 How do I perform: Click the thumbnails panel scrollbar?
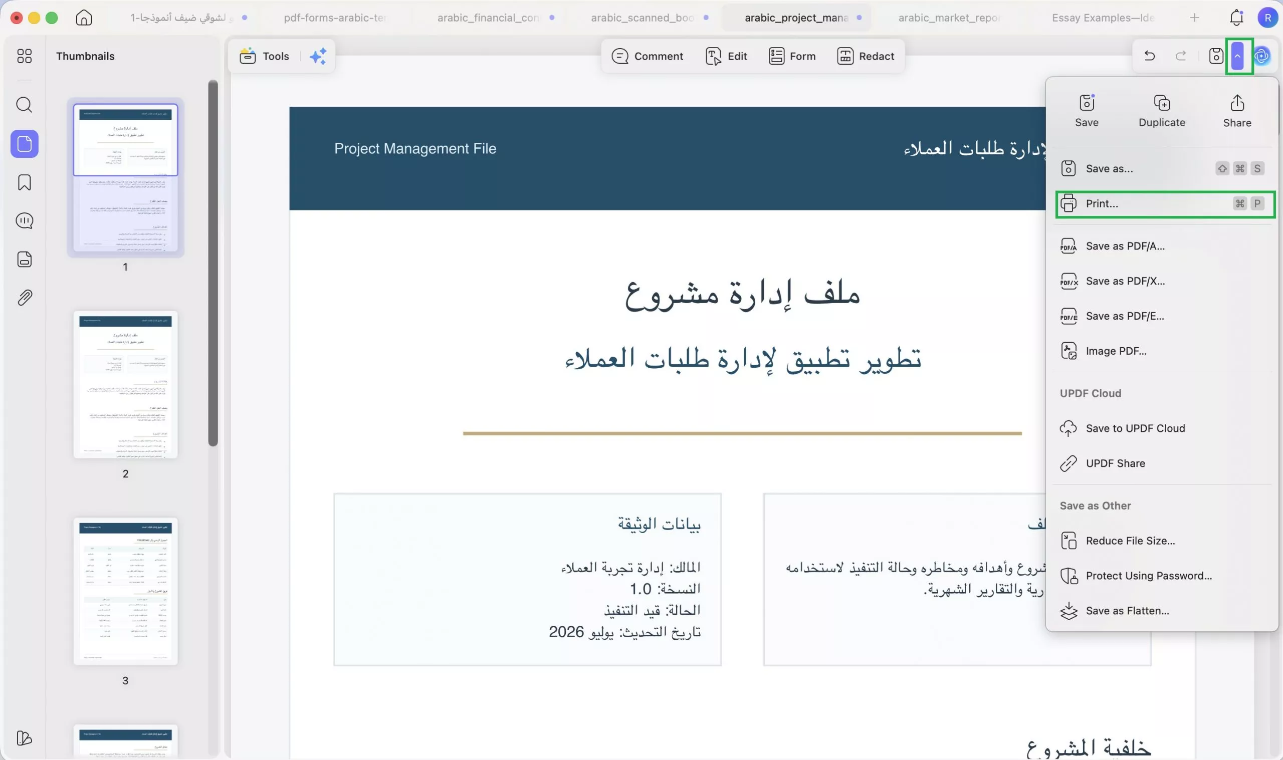(x=213, y=263)
